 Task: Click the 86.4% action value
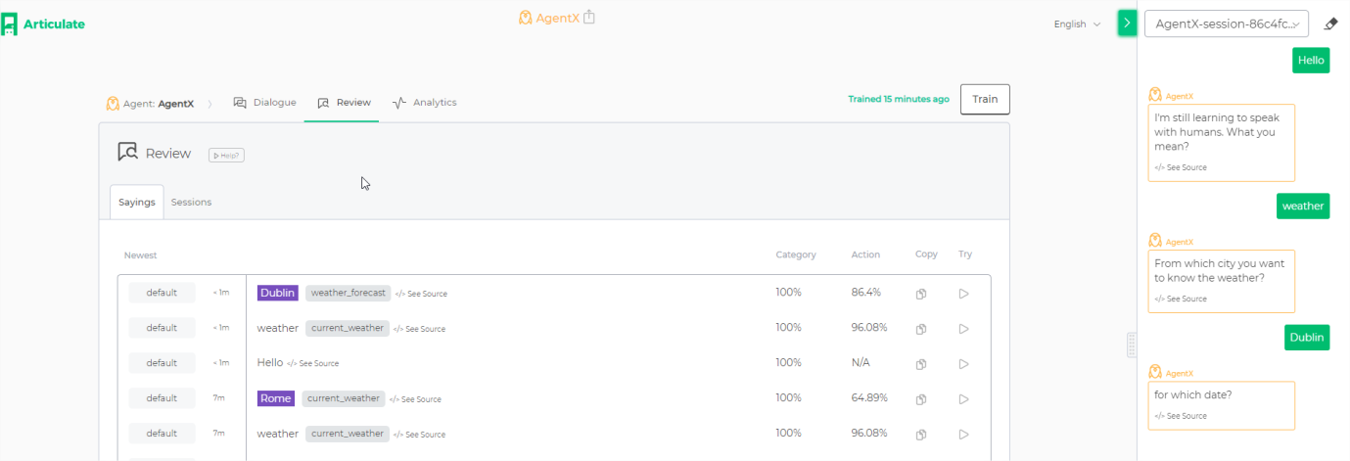866,293
